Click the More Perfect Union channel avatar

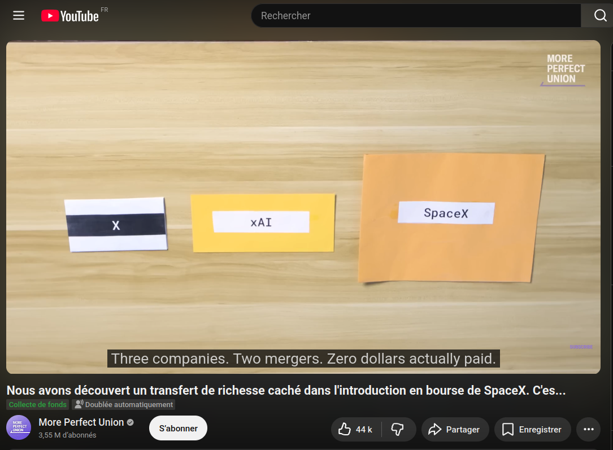pyautogui.click(x=19, y=428)
